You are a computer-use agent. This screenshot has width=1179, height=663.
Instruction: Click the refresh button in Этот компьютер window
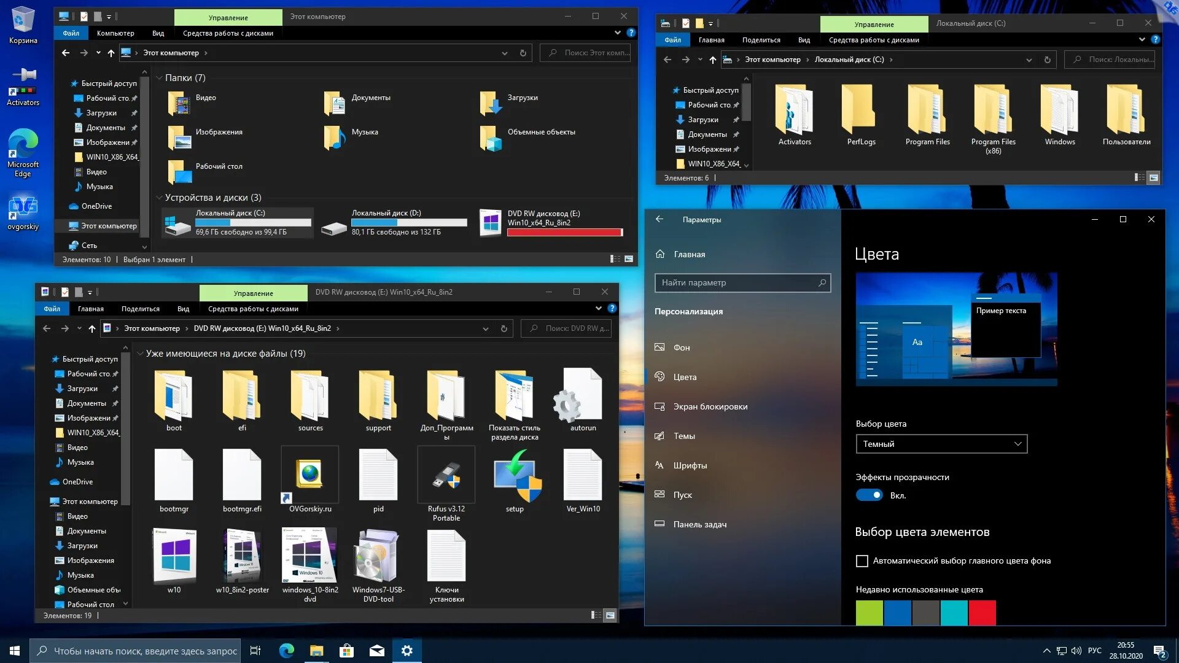[x=523, y=53]
